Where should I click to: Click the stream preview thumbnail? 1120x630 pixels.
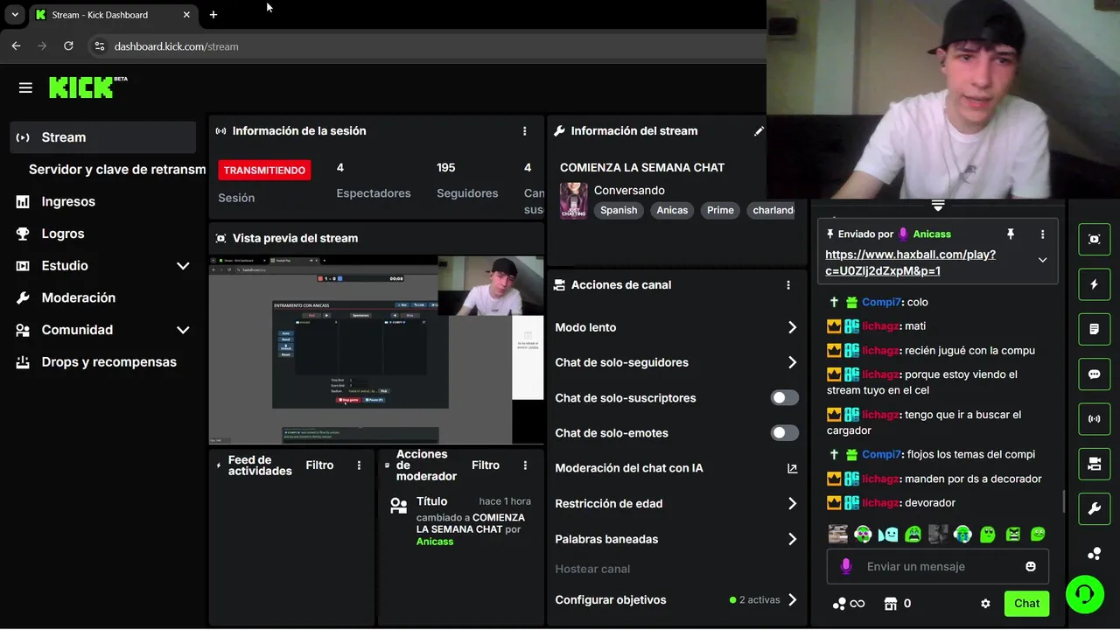(x=376, y=350)
